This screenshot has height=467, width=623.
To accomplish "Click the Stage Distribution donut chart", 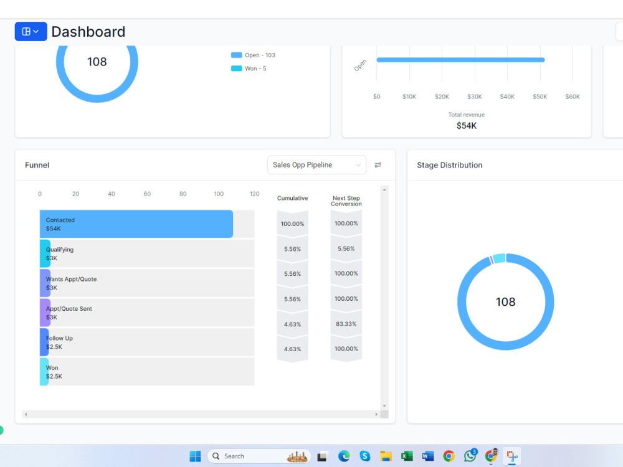I will pos(505,302).
